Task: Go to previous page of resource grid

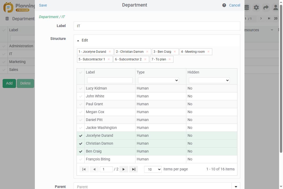Action: pos(94,169)
